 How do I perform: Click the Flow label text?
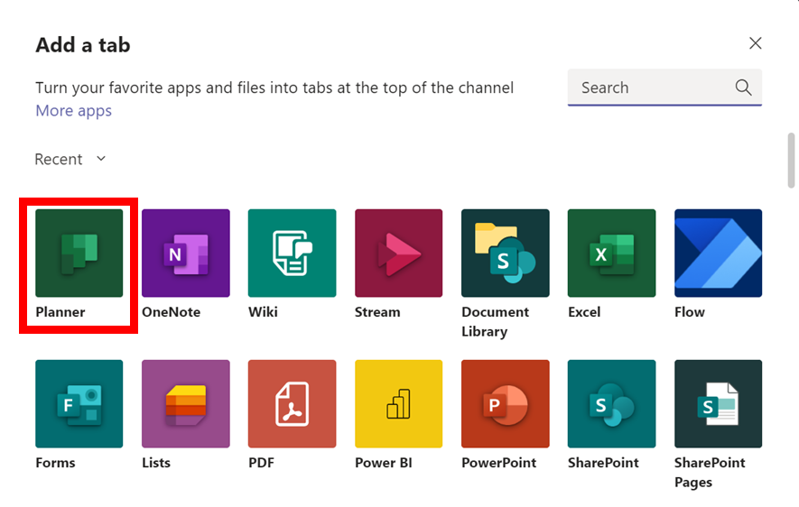690,312
